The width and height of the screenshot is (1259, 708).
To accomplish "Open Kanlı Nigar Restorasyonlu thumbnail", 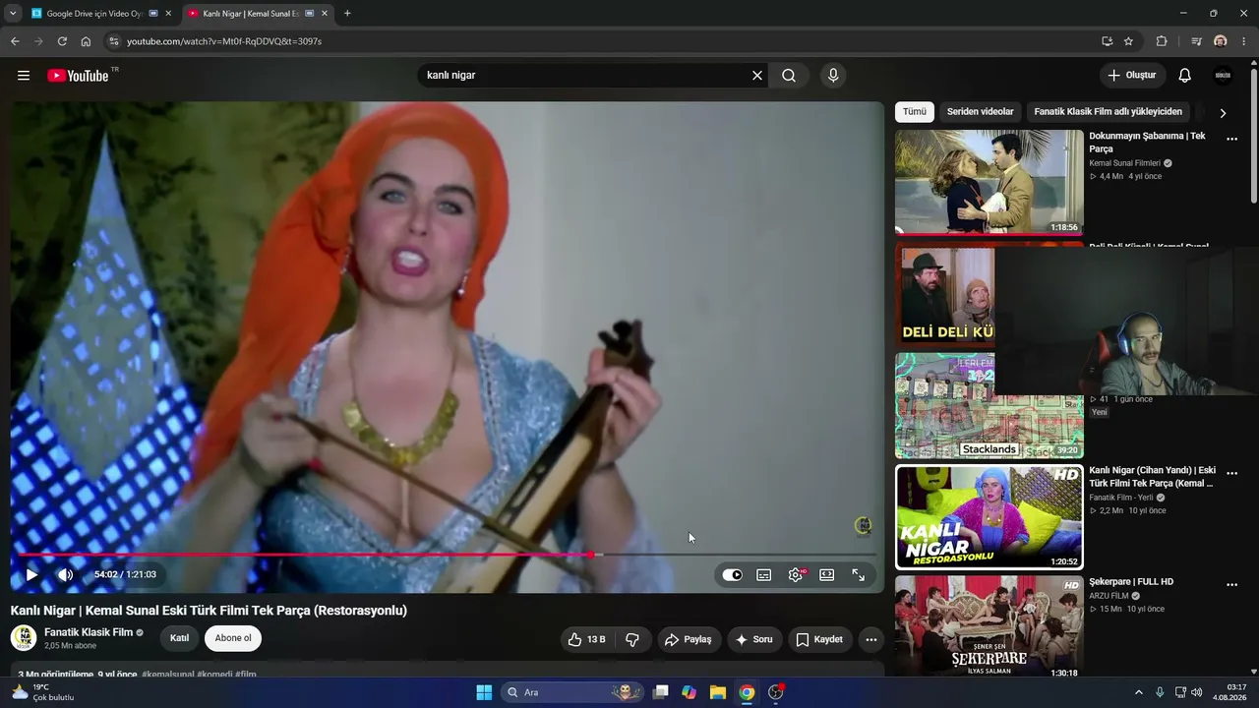I will 989,517.
